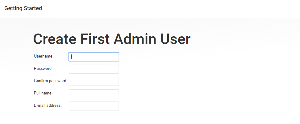Click 'address:' in the E-mail address label
Viewport: 300px width, 124px height.
tap(54, 105)
